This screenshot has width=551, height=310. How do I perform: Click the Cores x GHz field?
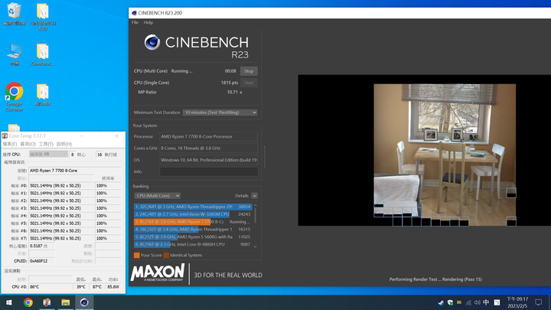[x=209, y=148]
